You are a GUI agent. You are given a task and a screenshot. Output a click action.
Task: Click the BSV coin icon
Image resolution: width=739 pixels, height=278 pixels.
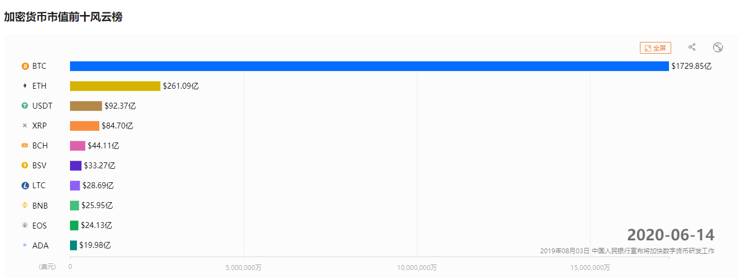(25, 166)
